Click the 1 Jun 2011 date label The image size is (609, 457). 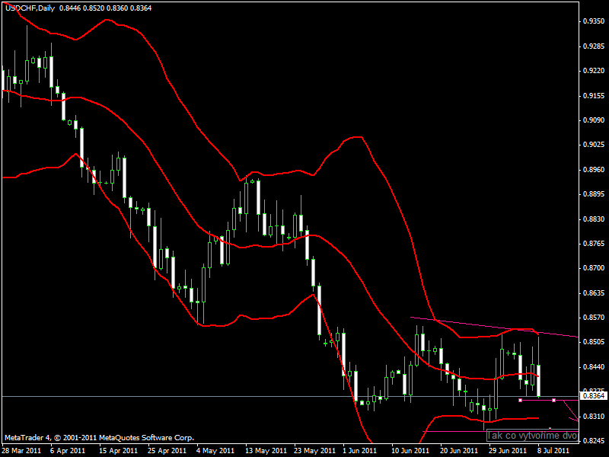coord(359,451)
